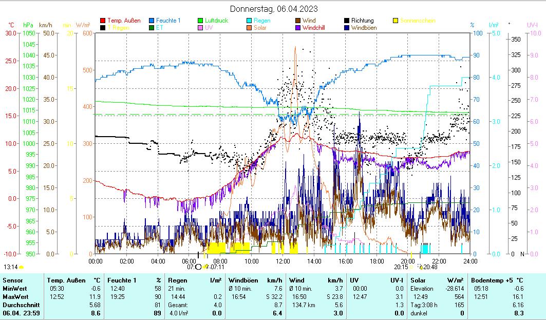
Task: Click the red Temp. Außen legend swatch
Action: point(103,21)
